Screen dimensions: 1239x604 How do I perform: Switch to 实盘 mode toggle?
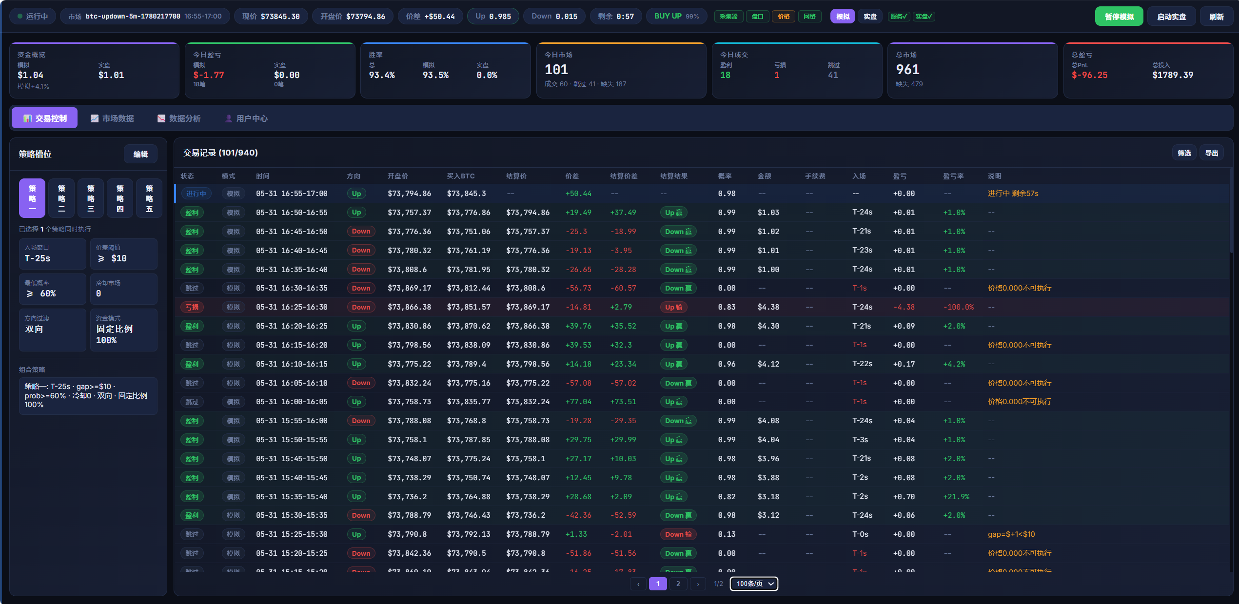tap(870, 17)
